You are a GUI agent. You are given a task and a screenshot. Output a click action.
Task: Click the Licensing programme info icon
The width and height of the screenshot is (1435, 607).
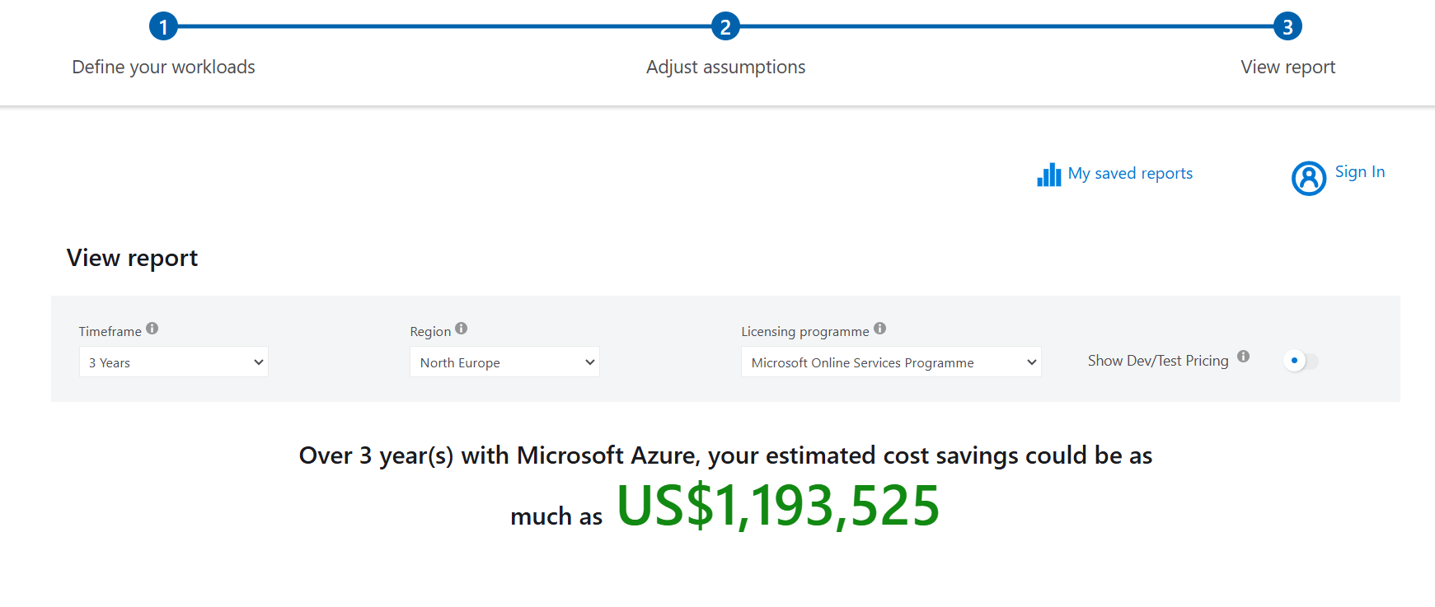(880, 329)
